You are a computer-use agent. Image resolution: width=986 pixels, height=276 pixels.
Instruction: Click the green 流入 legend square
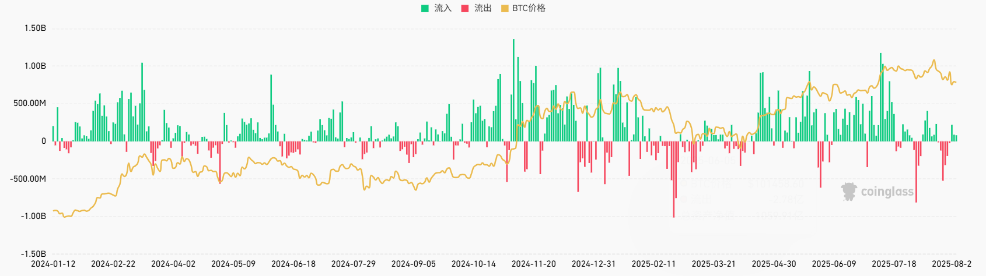coord(425,8)
